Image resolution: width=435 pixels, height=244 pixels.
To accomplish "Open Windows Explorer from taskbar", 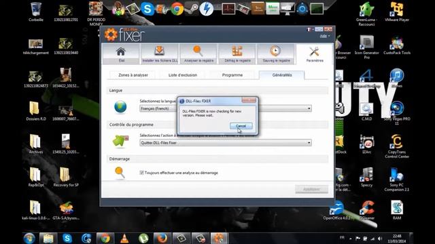I will tap(48, 239).
